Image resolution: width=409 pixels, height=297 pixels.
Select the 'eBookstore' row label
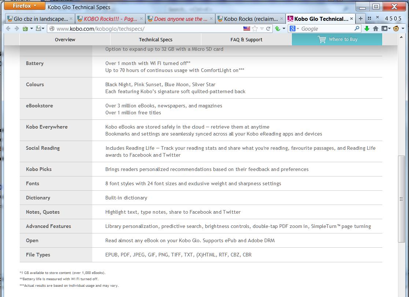40,106
